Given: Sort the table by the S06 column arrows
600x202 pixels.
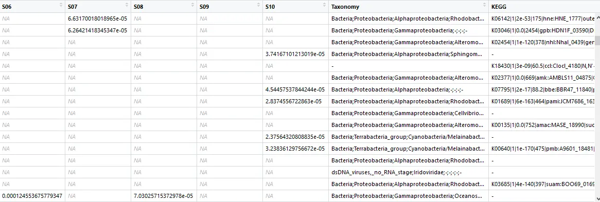Looking at the screenshot, I should pyautogui.click(x=61, y=5).
